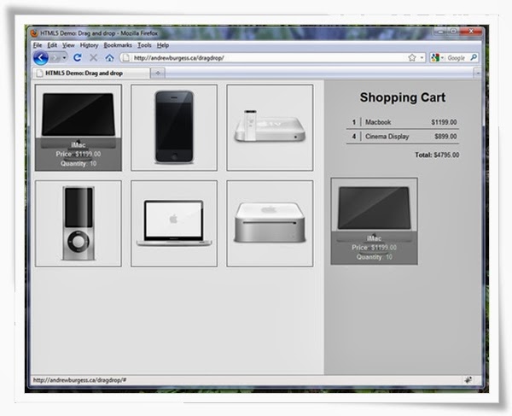Select the HTML5 Demo: Drag and drop tab

point(91,73)
